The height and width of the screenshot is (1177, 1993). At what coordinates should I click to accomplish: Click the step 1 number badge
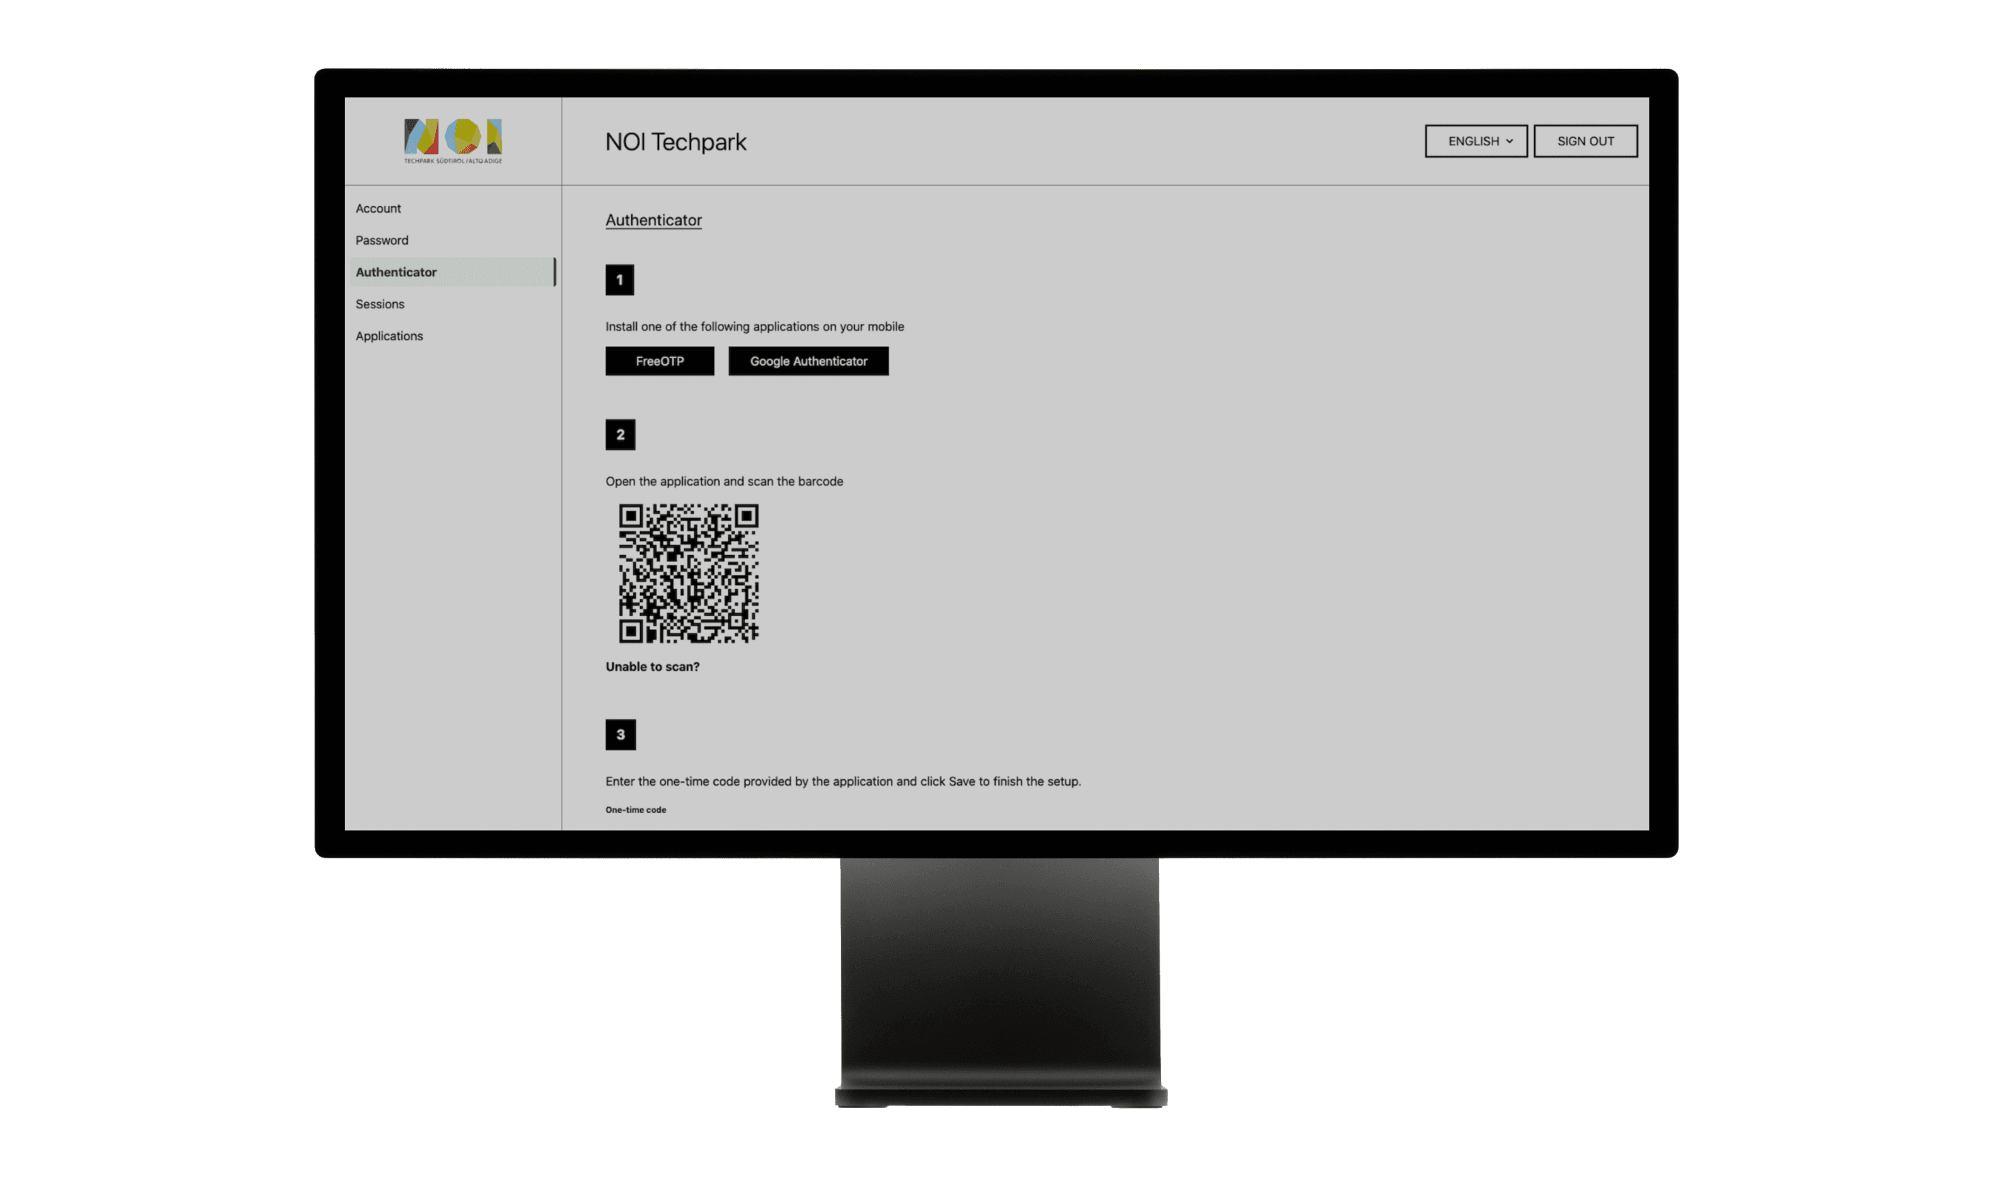[619, 280]
